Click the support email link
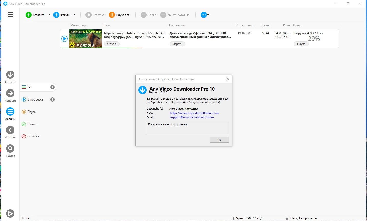 point(192,117)
